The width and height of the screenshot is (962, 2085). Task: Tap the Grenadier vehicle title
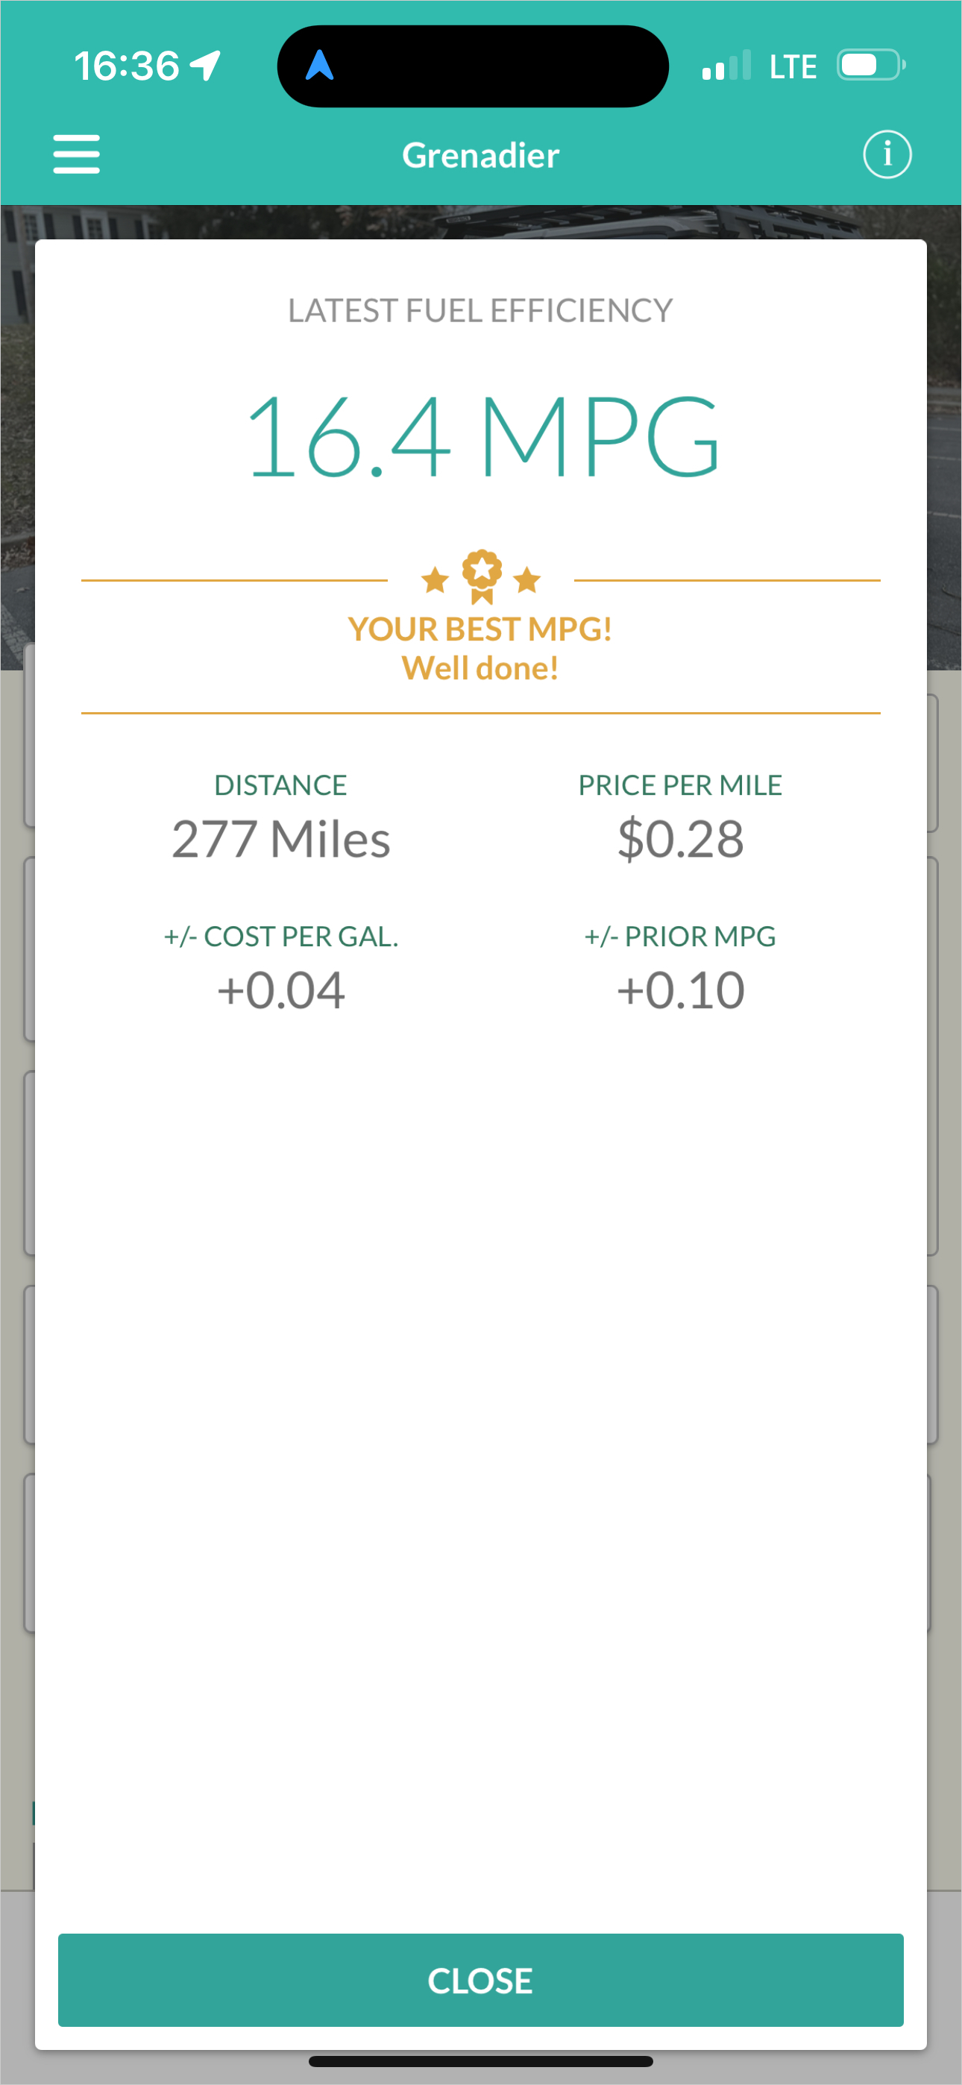point(481,155)
